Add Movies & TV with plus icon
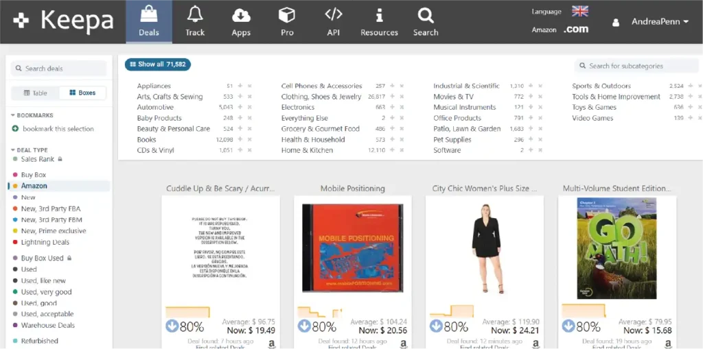703x349 pixels. 531,97
